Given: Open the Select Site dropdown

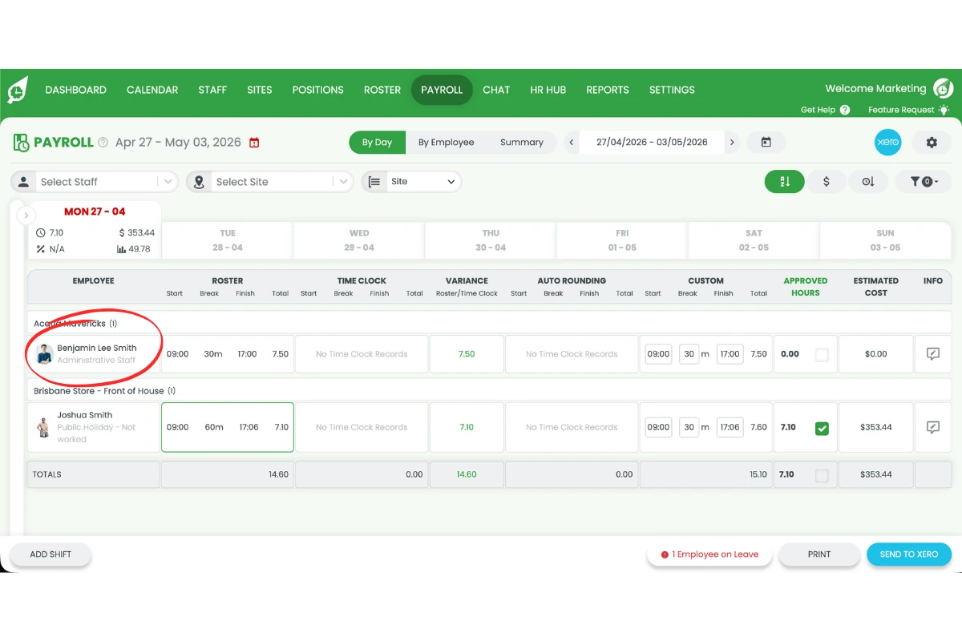Looking at the screenshot, I should pyautogui.click(x=269, y=182).
